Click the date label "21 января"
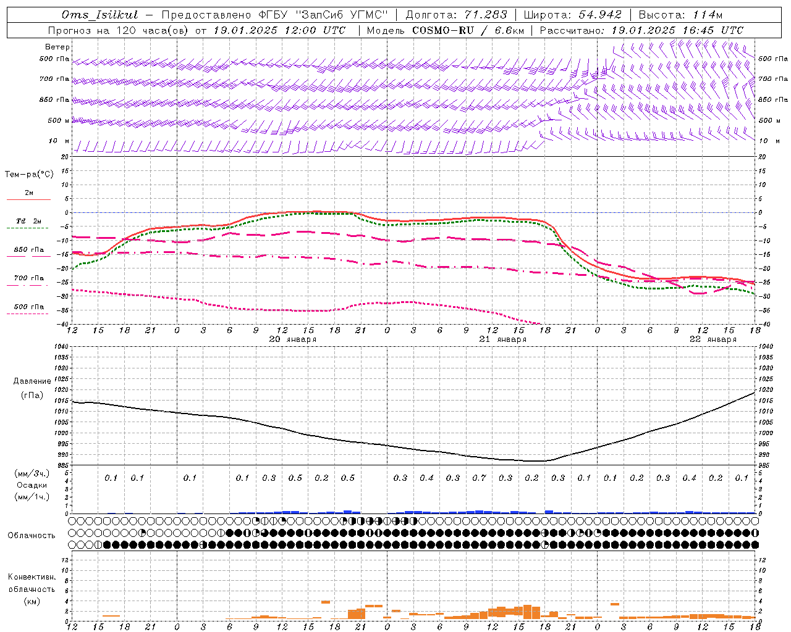 click(502, 339)
